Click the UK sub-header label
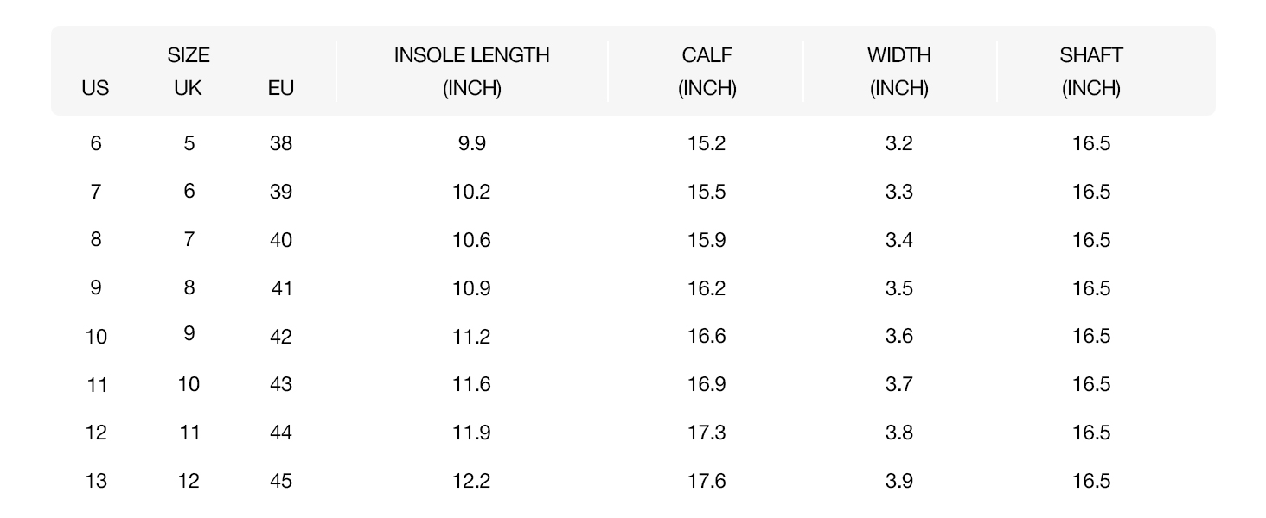The height and width of the screenshot is (518, 1266). tap(188, 88)
